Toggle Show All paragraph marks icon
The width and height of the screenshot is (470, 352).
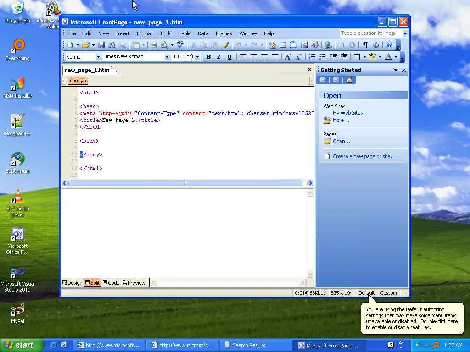pyautogui.click(x=365, y=45)
